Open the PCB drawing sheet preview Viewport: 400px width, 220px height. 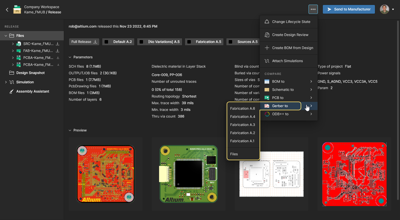[x=272, y=174]
